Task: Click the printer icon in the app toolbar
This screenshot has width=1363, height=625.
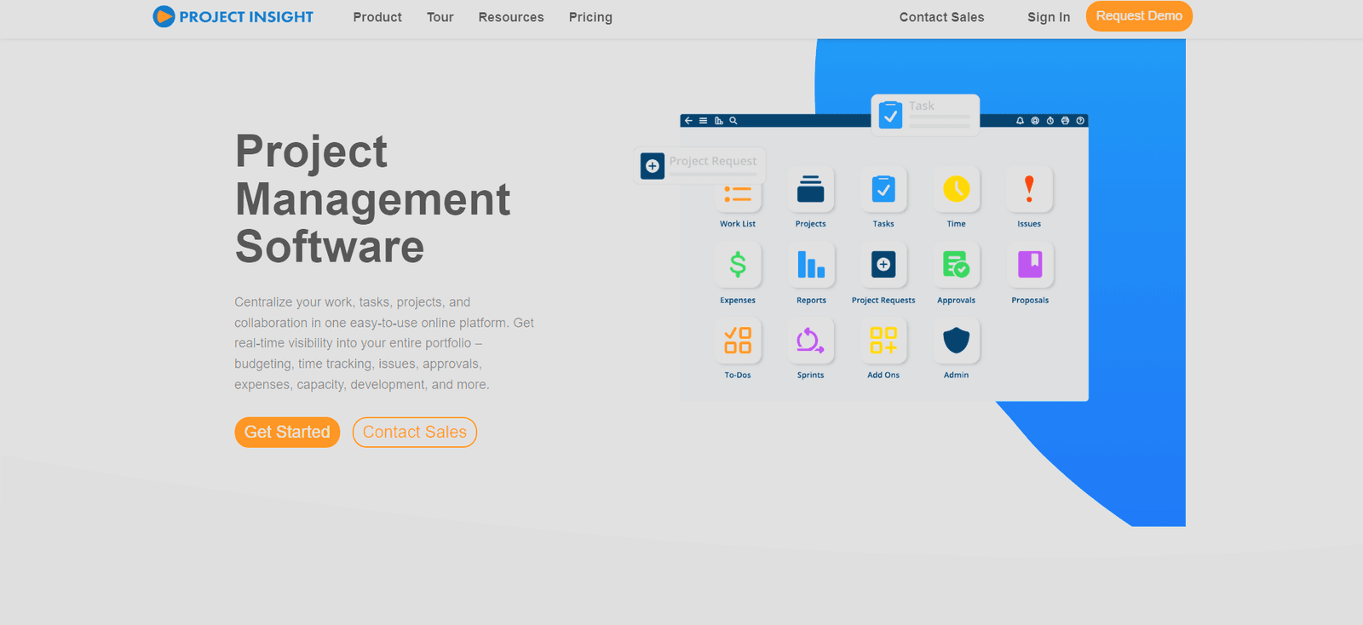Action: pyautogui.click(x=1065, y=121)
